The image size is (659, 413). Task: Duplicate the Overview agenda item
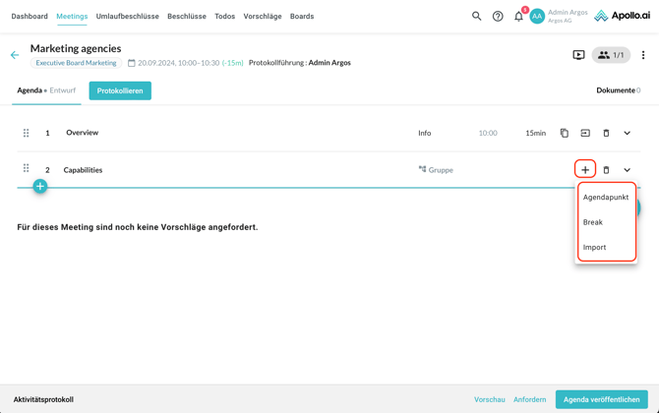click(x=565, y=133)
